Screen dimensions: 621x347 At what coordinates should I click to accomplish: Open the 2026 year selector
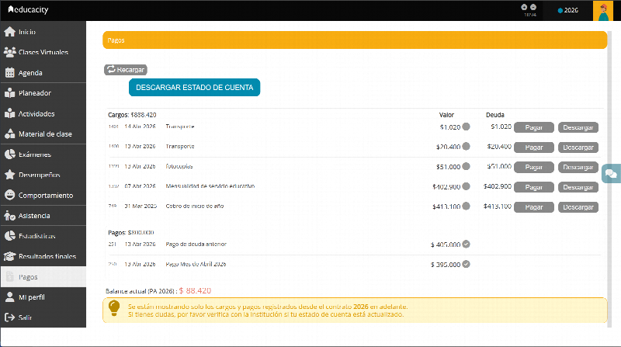pyautogui.click(x=568, y=10)
